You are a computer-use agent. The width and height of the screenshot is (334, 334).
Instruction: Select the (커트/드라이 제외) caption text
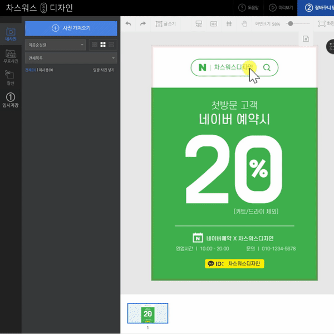click(256, 212)
